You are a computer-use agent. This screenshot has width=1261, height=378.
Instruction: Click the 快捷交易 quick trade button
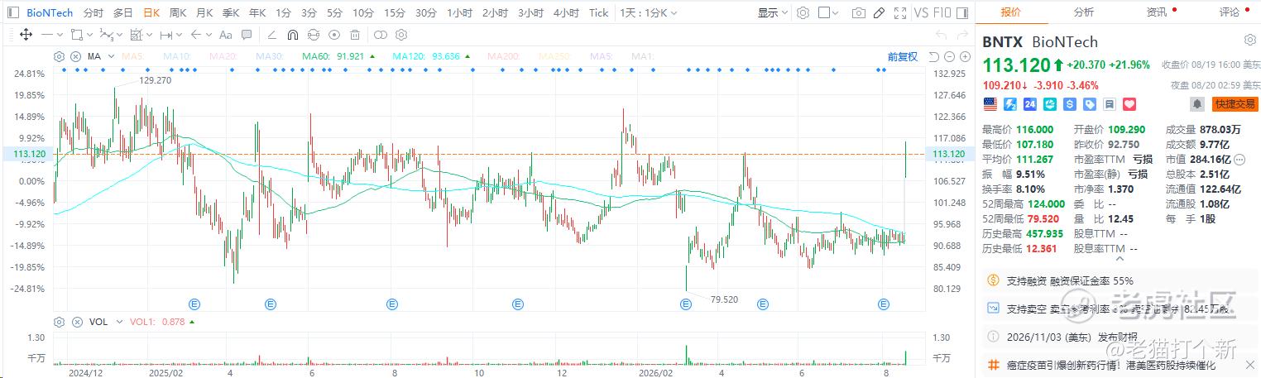[1234, 104]
